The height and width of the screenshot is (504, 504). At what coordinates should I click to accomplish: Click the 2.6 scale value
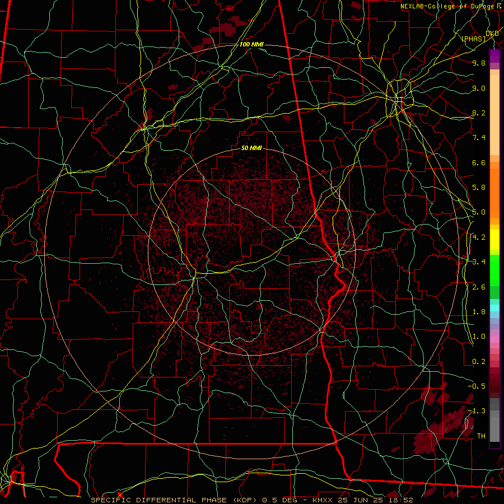click(x=479, y=287)
